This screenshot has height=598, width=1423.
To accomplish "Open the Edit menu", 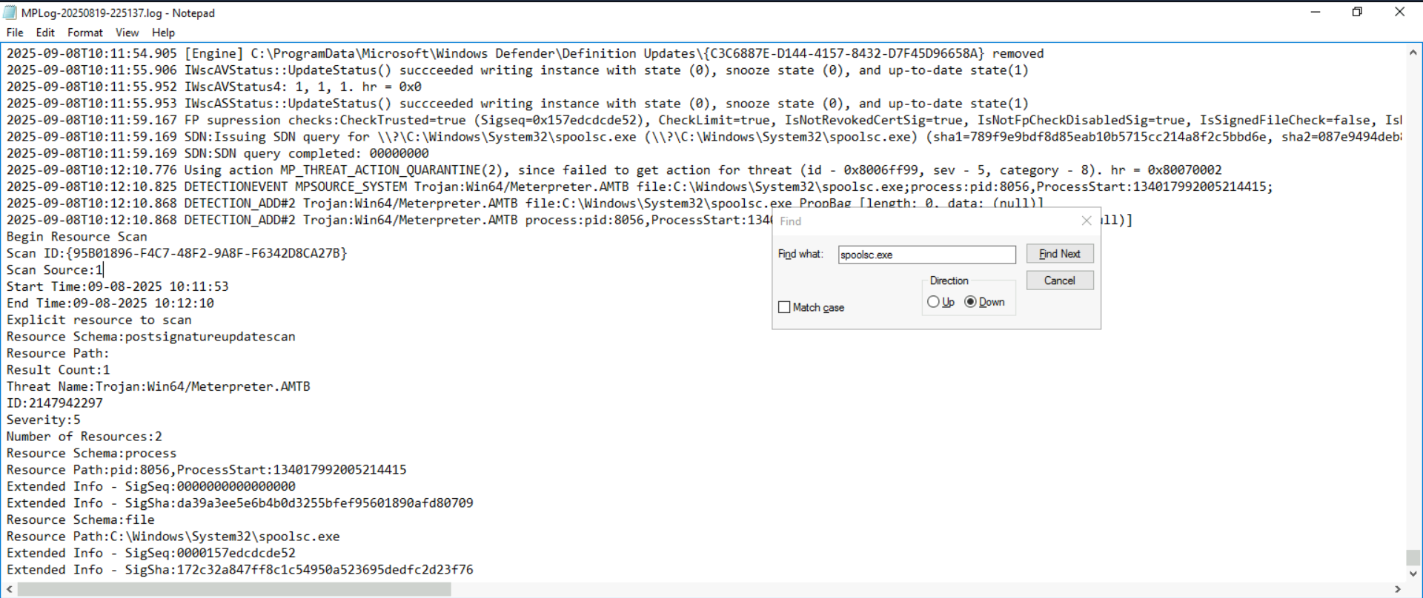I will (x=45, y=33).
